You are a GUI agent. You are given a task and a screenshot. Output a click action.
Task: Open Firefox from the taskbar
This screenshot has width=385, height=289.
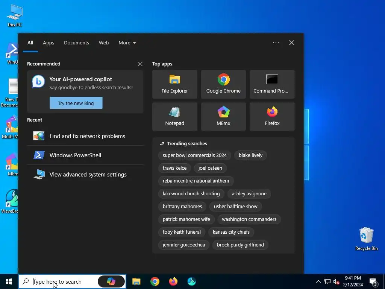click(173, 281)
